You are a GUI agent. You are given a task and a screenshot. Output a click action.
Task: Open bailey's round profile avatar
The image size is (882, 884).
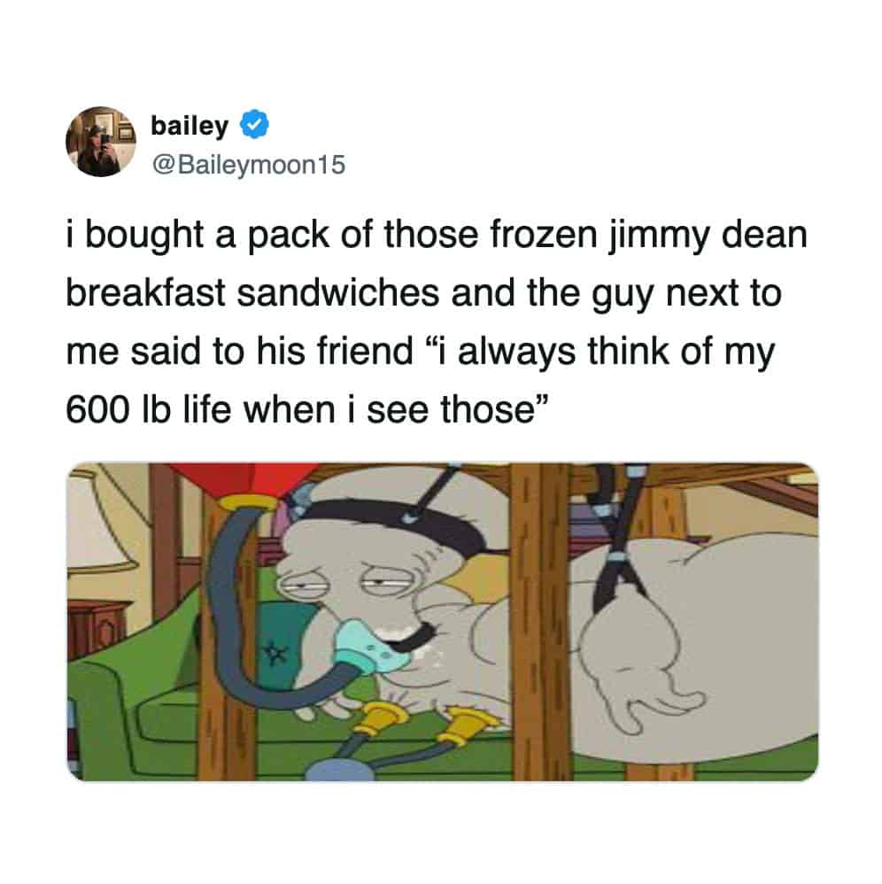tap(101, 142)
